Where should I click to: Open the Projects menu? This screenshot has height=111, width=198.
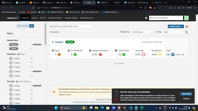pos(25,18)
